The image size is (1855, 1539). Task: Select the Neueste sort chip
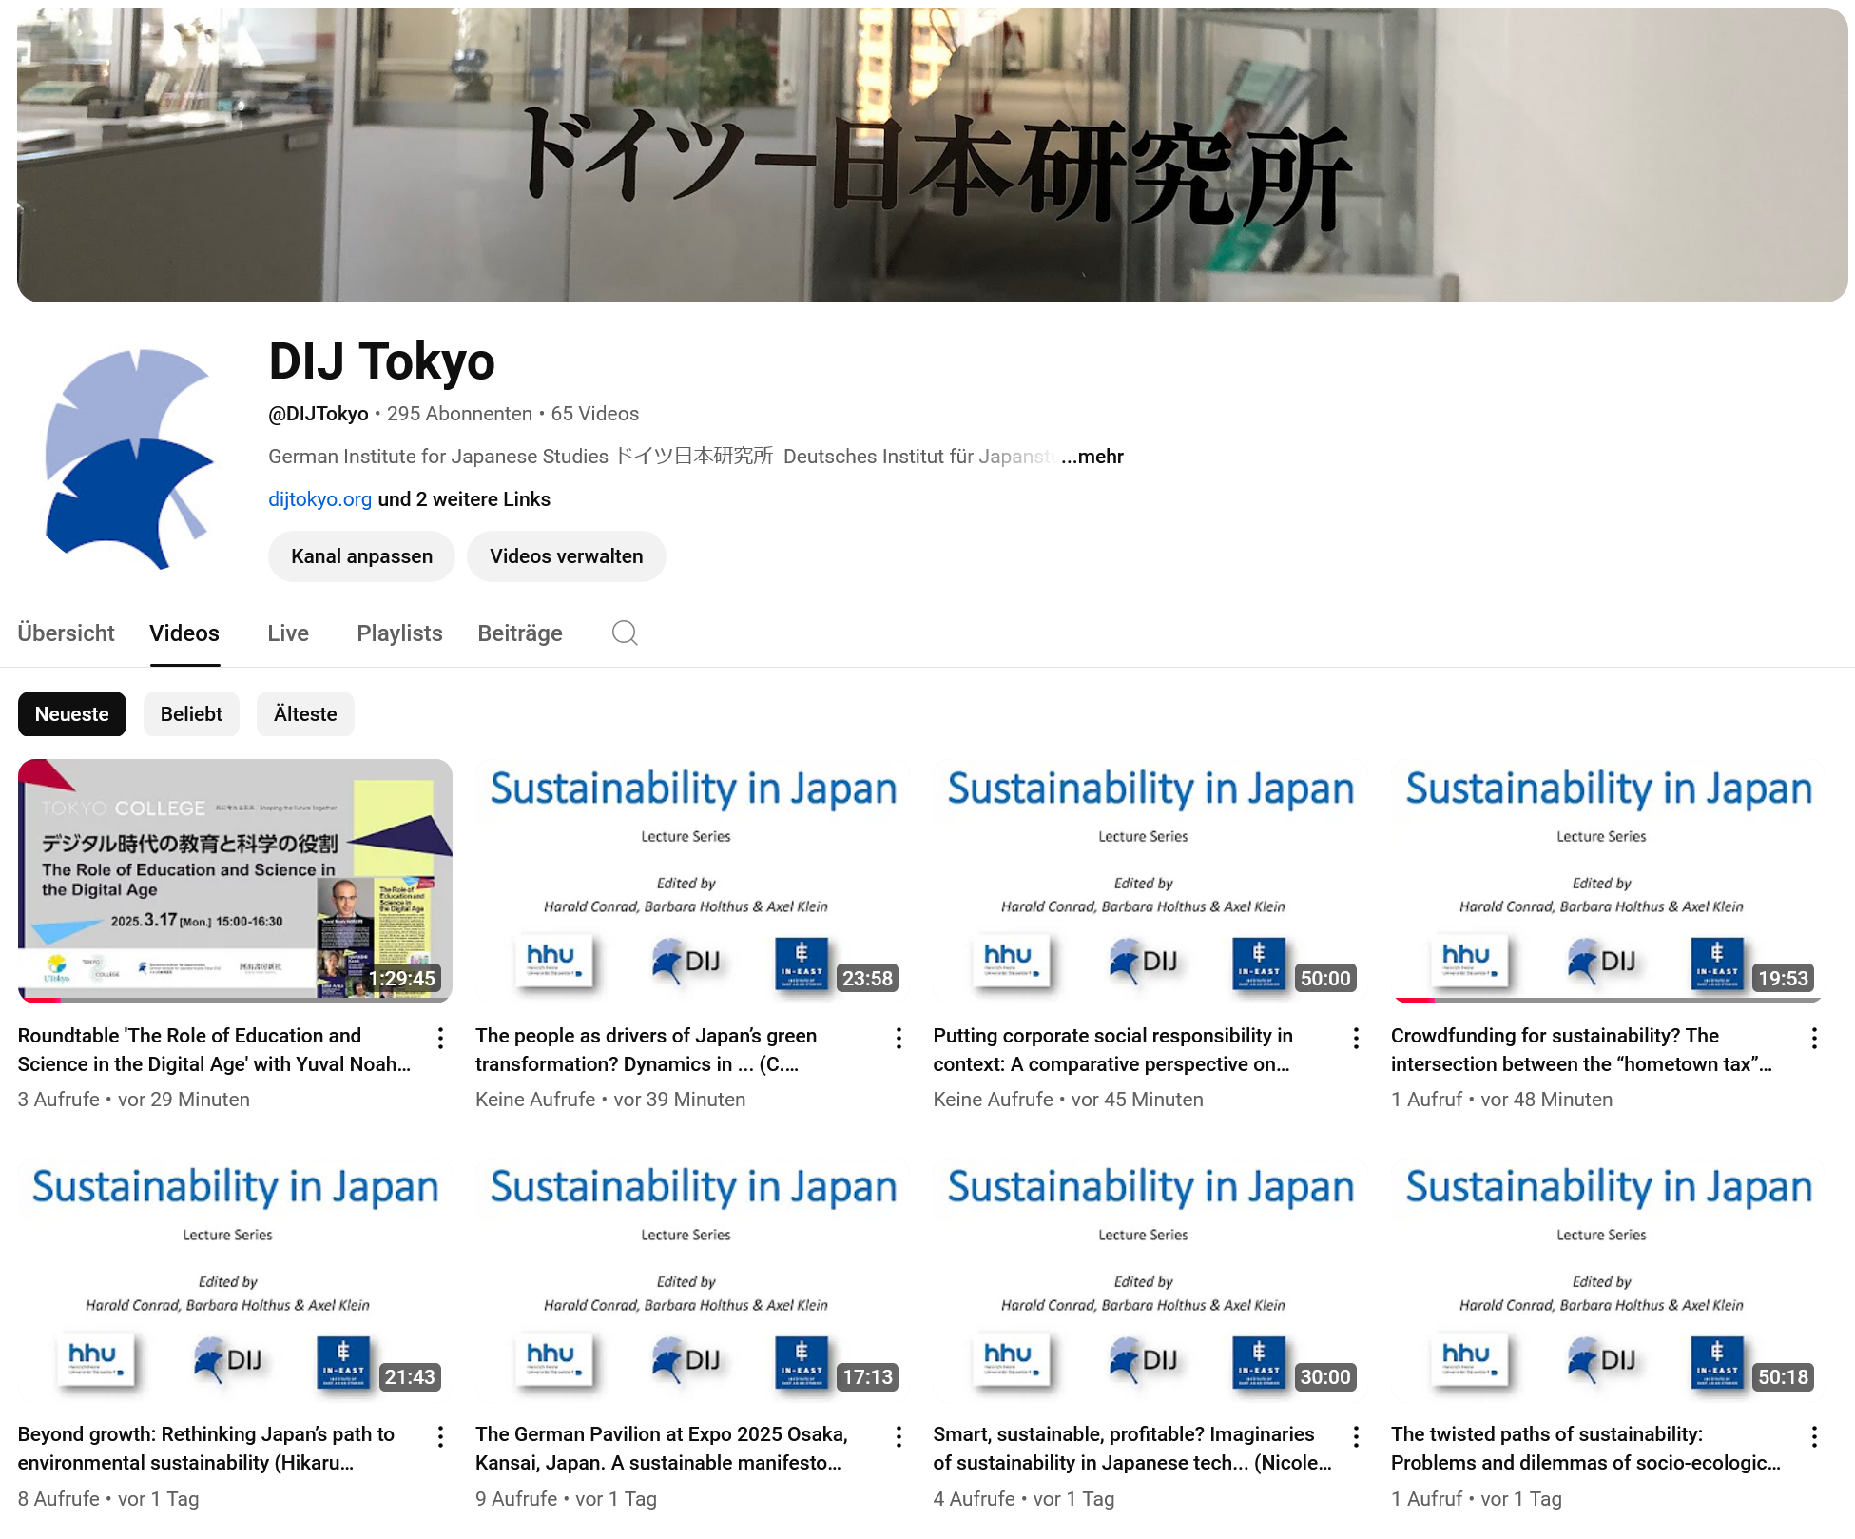(72, 714)
